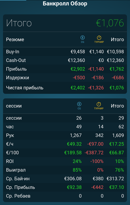Click the green €1,076 total amount
The width and height of the screenshot is (130, 205).
tap(110, 23)
